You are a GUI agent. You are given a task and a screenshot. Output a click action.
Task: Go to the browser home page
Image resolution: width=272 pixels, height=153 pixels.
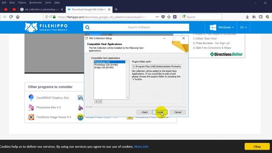[x=18, y=17]
